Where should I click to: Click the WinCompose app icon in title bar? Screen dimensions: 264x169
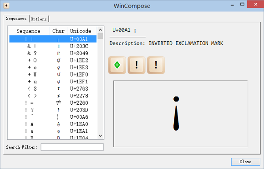pyautogui.click(x=6, y=5)
